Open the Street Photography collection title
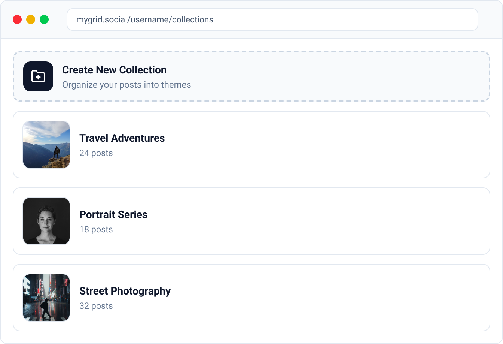The width and height of the screenshot is (503, 344). 125,291
